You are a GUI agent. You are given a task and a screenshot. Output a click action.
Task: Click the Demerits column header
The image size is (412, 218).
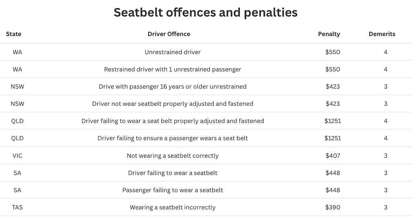382,34
